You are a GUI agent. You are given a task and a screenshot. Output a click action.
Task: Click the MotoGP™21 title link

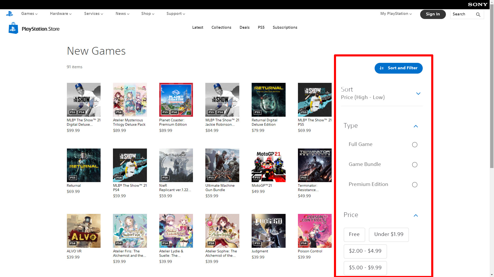(x=262, y=186)
